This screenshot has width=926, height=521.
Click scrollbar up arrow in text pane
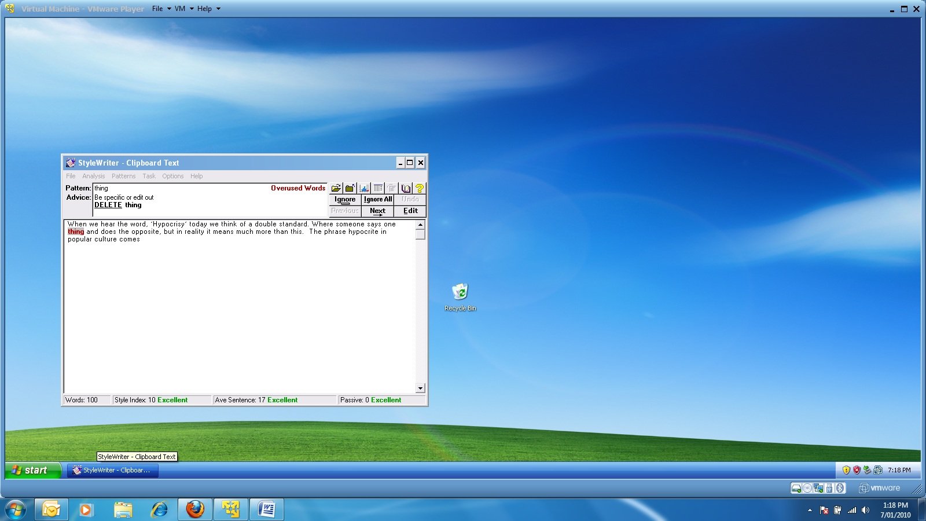(x=420, y=225)
